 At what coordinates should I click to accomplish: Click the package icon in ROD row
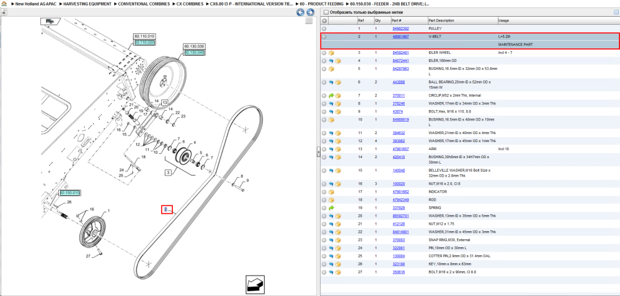[331, 200]
